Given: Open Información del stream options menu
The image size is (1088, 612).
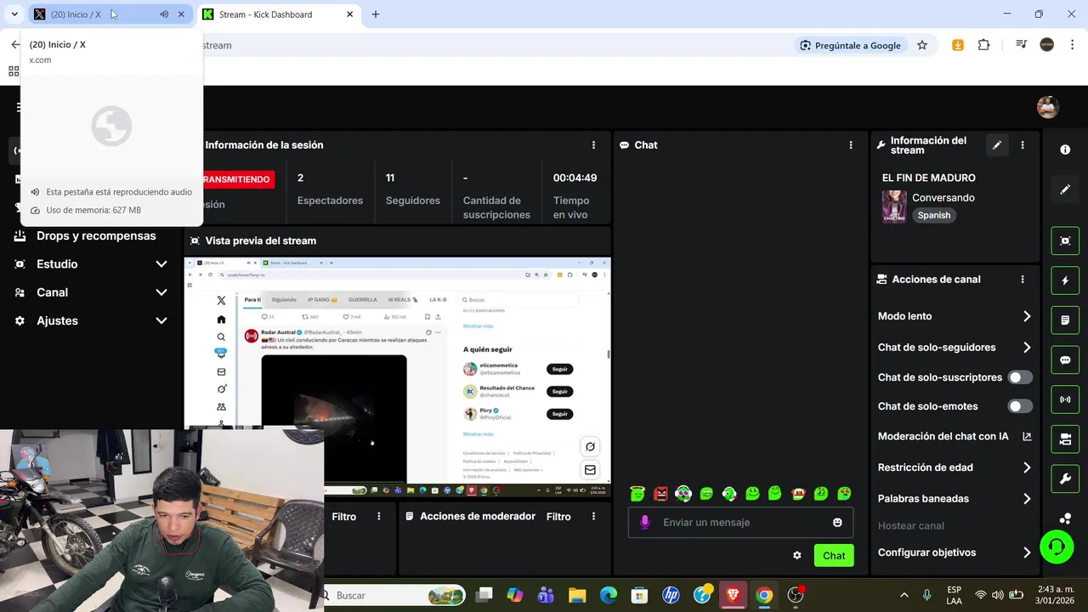Looking at the screenshot, I should coord(1023,145).
